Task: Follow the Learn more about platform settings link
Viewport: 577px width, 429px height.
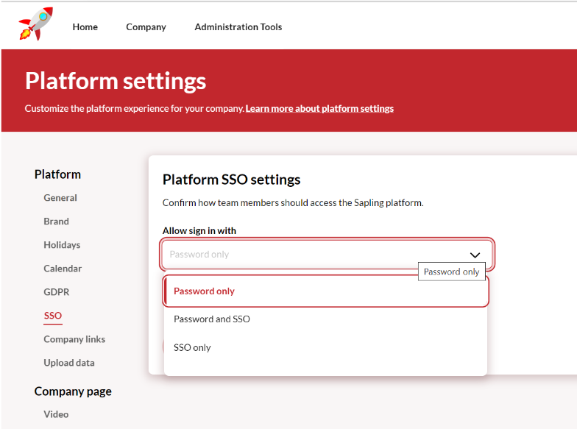Action: tap(319, 108)
